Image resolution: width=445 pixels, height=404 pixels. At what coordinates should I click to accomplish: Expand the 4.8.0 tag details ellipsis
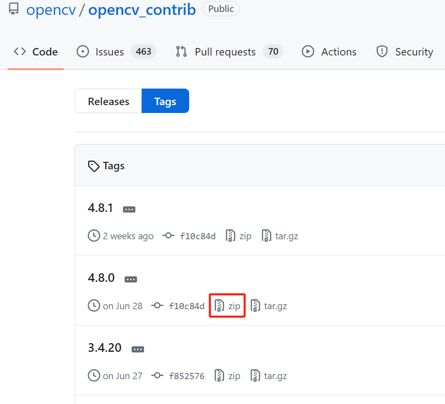(x=131, y=279)
